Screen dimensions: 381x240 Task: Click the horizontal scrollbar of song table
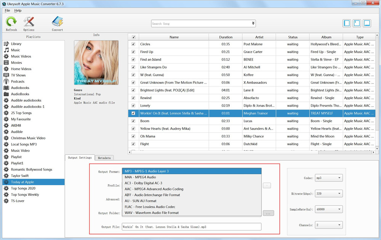(251, 152)
